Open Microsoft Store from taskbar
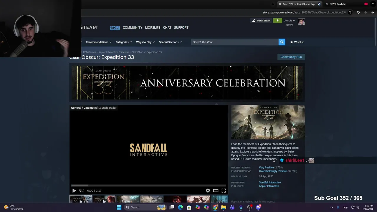 pyautogui.click(x=189, y=207)
